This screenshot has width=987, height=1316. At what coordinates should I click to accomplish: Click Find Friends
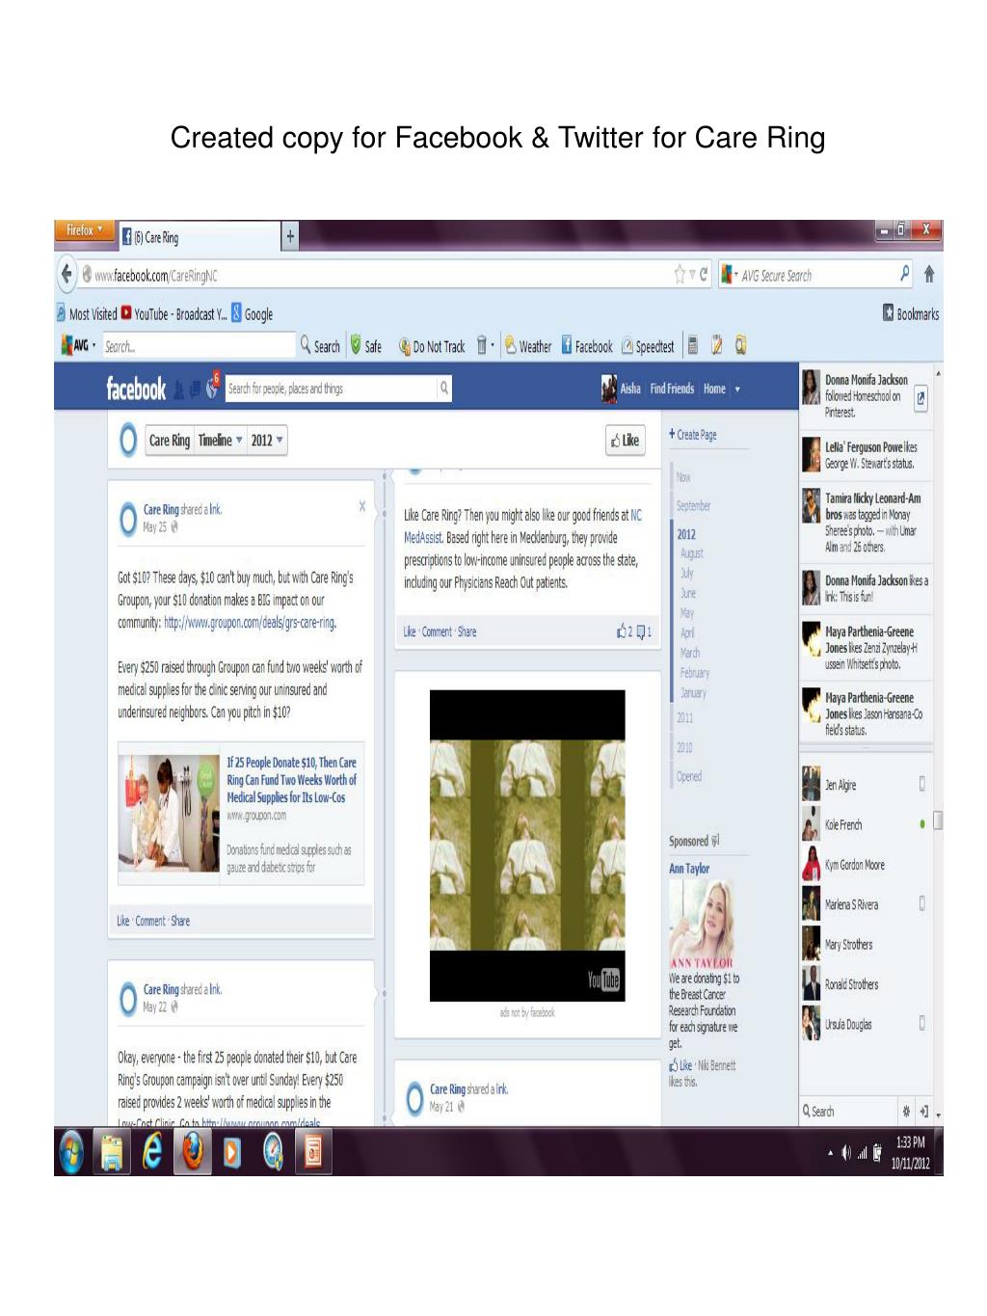pyautogui.click(x=672, y=389)
